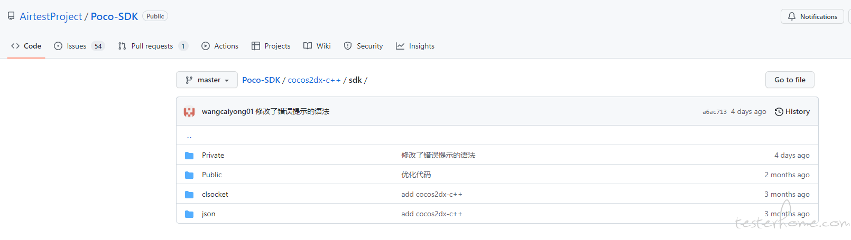Click the Public folder icon
Image resolution: width=851 pixels, height=240 pixels.
(x=189, y=175)
